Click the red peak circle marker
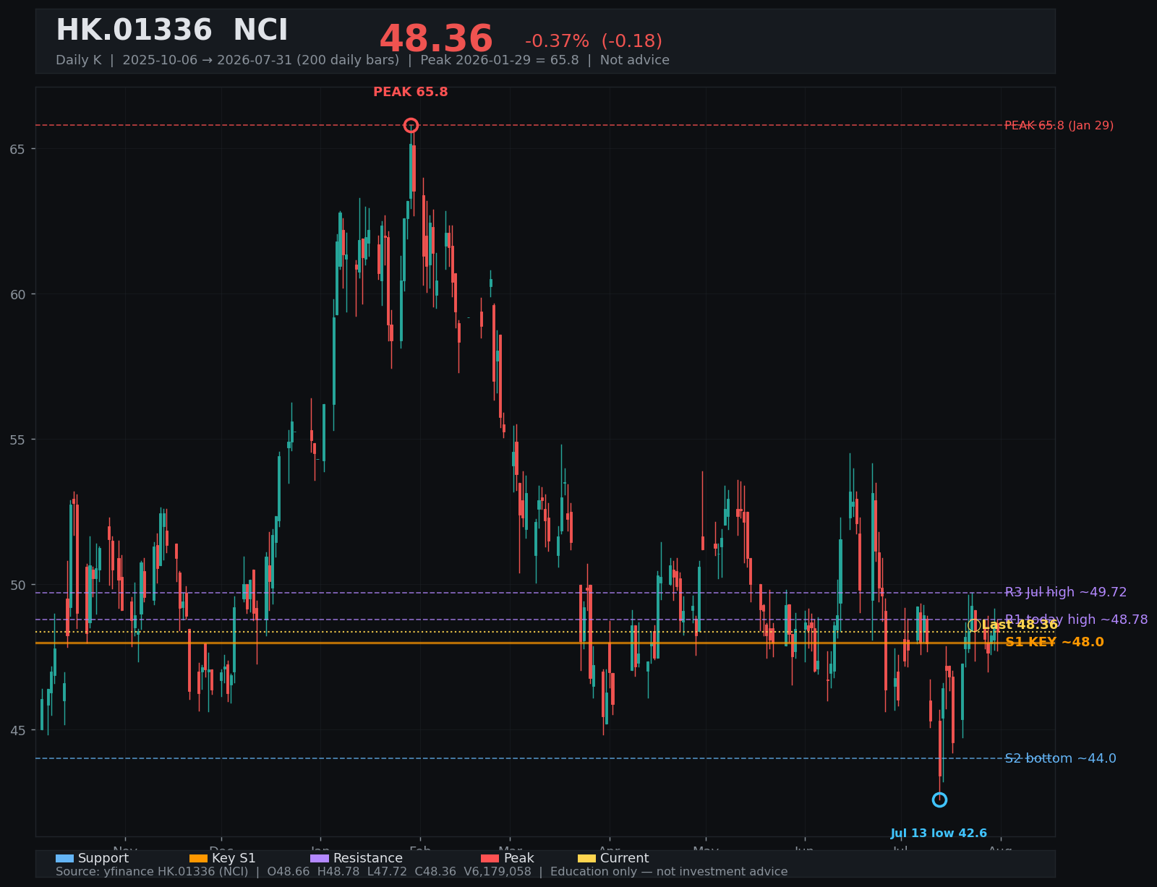Viewport: 1157px width, 887px height. pos(411,125)
